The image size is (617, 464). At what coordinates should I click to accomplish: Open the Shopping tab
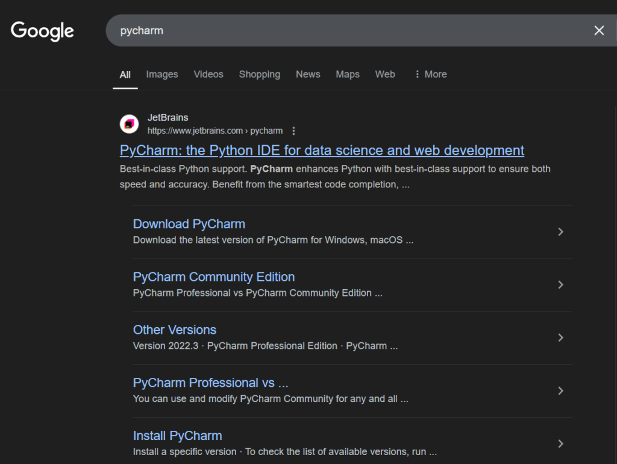click(260, 74)
